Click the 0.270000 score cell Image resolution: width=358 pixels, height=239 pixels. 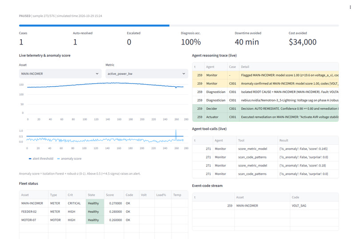[114, 203]
